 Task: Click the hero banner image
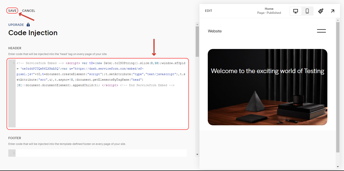267,87
